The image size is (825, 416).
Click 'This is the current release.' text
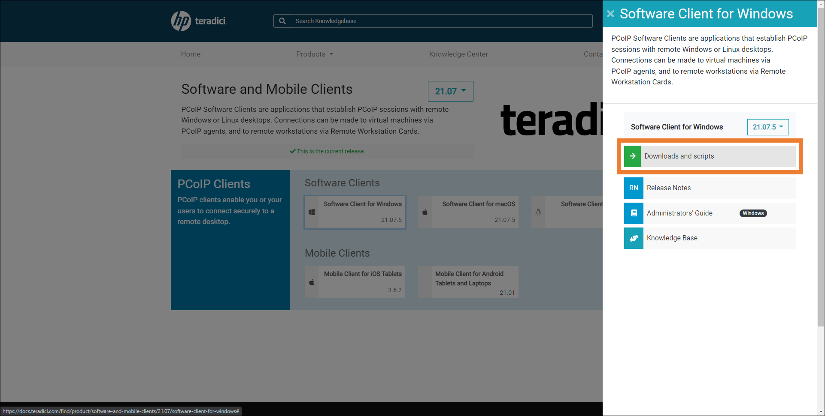point(331,151)
